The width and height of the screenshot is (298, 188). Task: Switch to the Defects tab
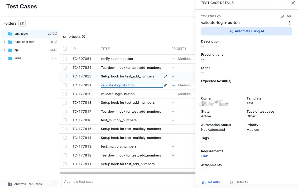239,182
